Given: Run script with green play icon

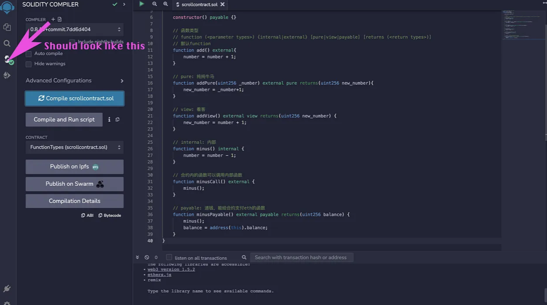Looking at the screenshot, I should (141, 4).
